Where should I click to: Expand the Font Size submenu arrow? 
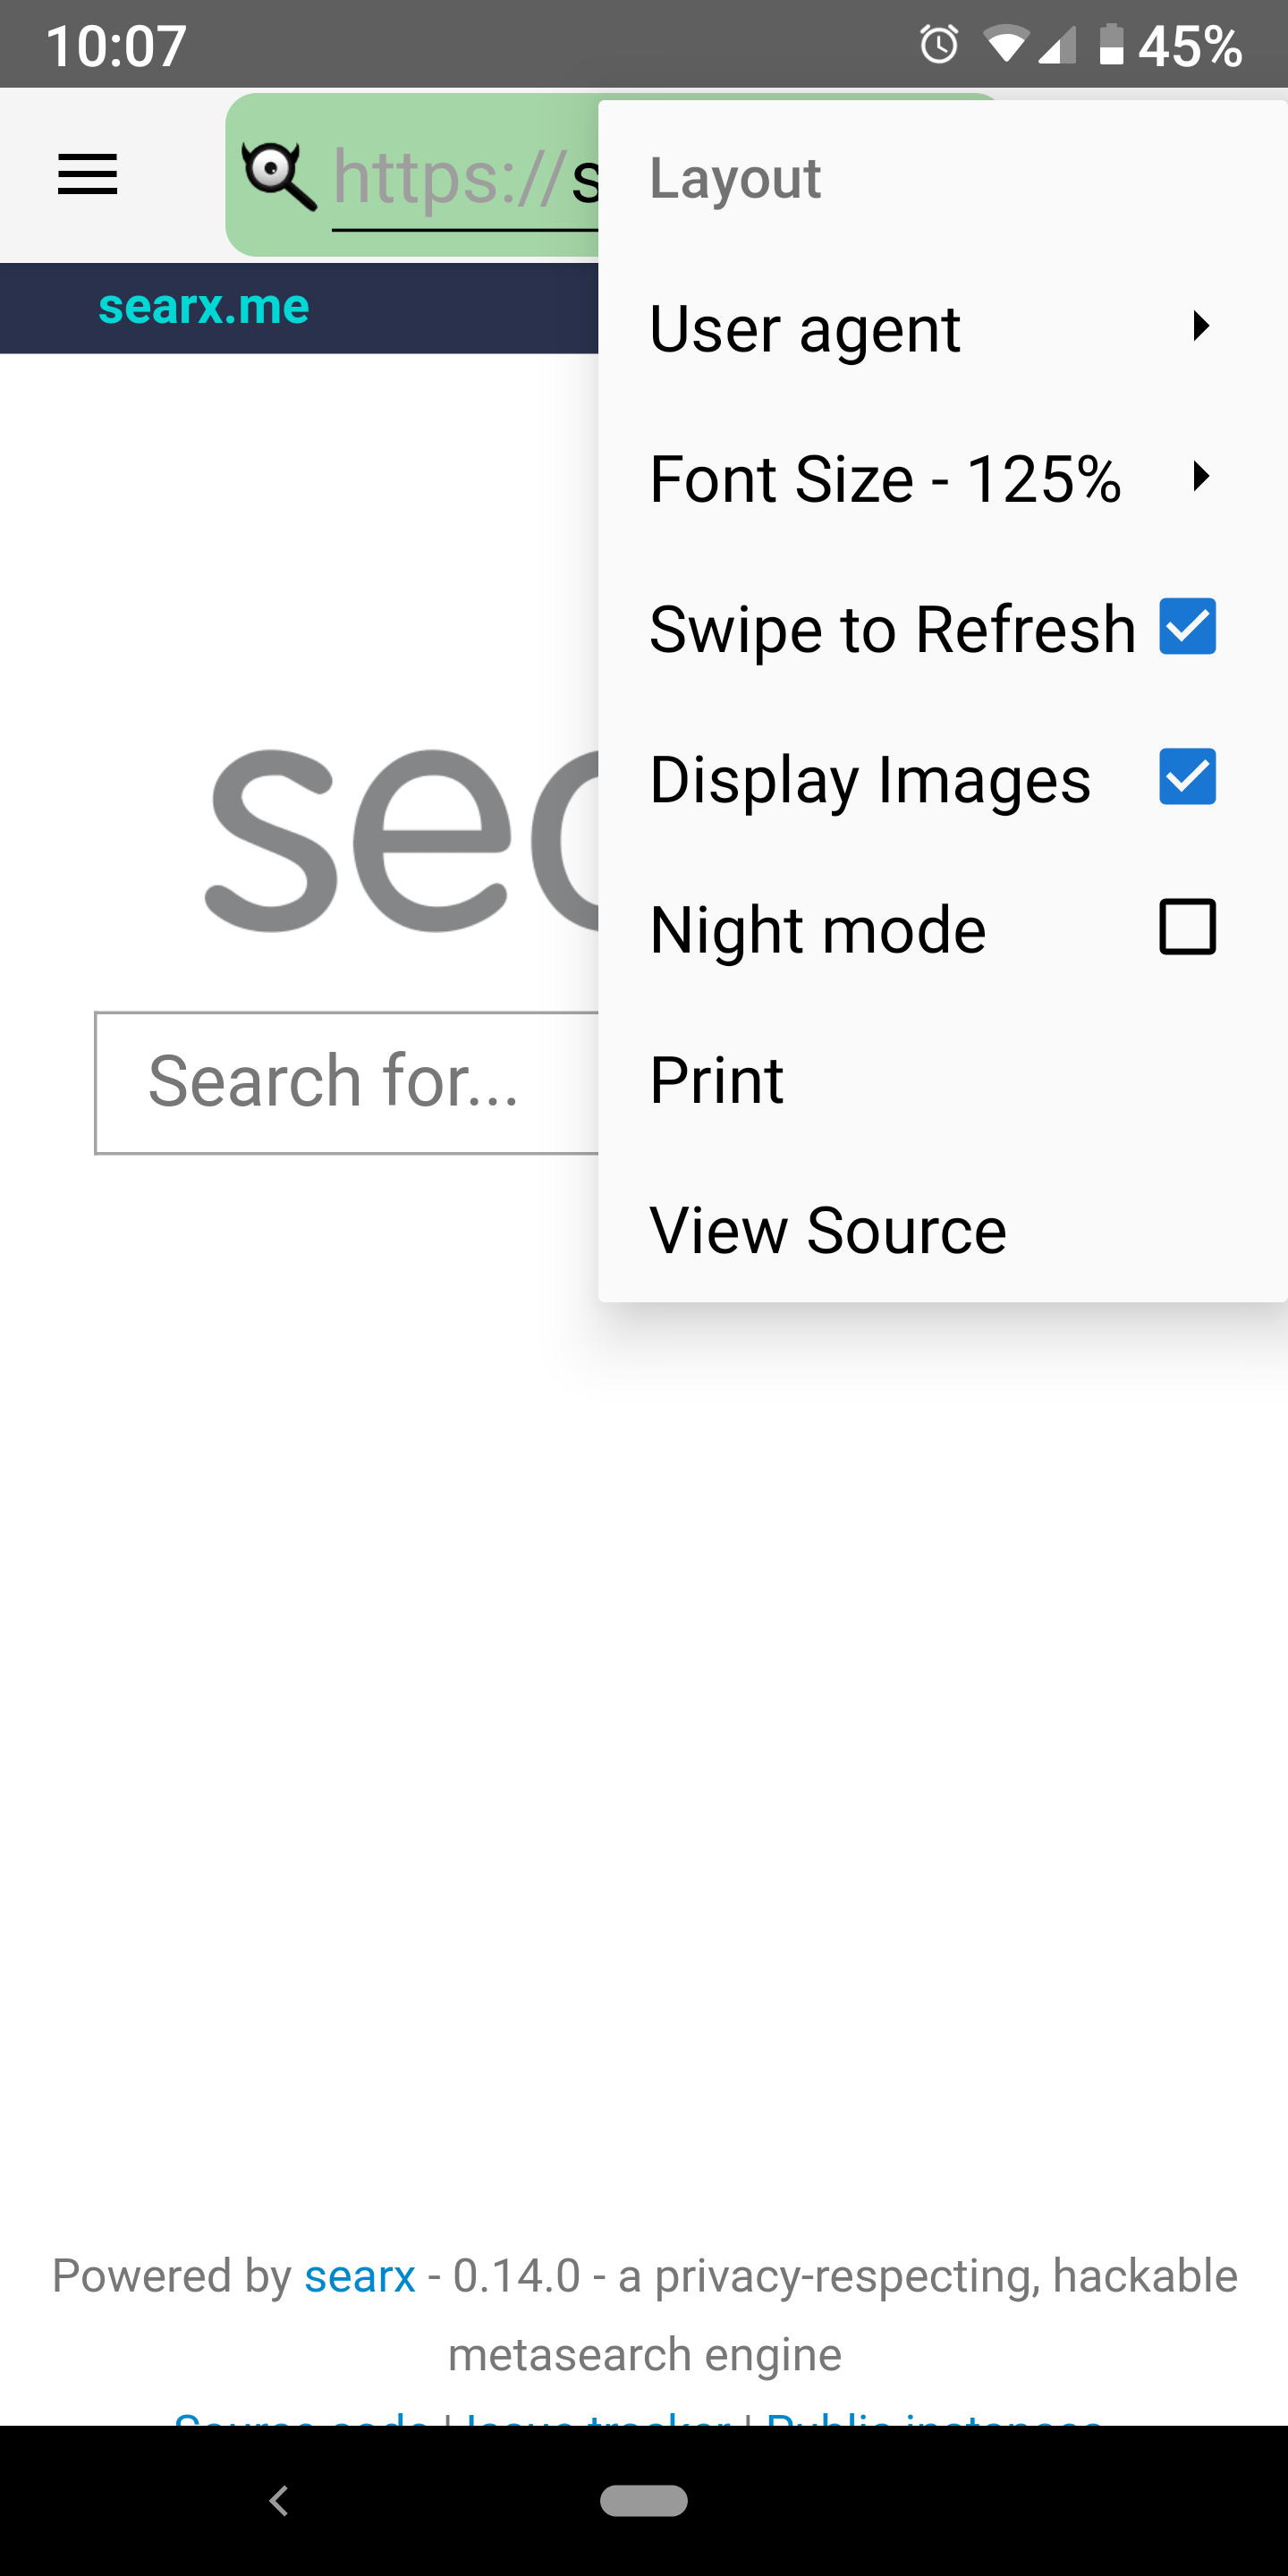1201,476
